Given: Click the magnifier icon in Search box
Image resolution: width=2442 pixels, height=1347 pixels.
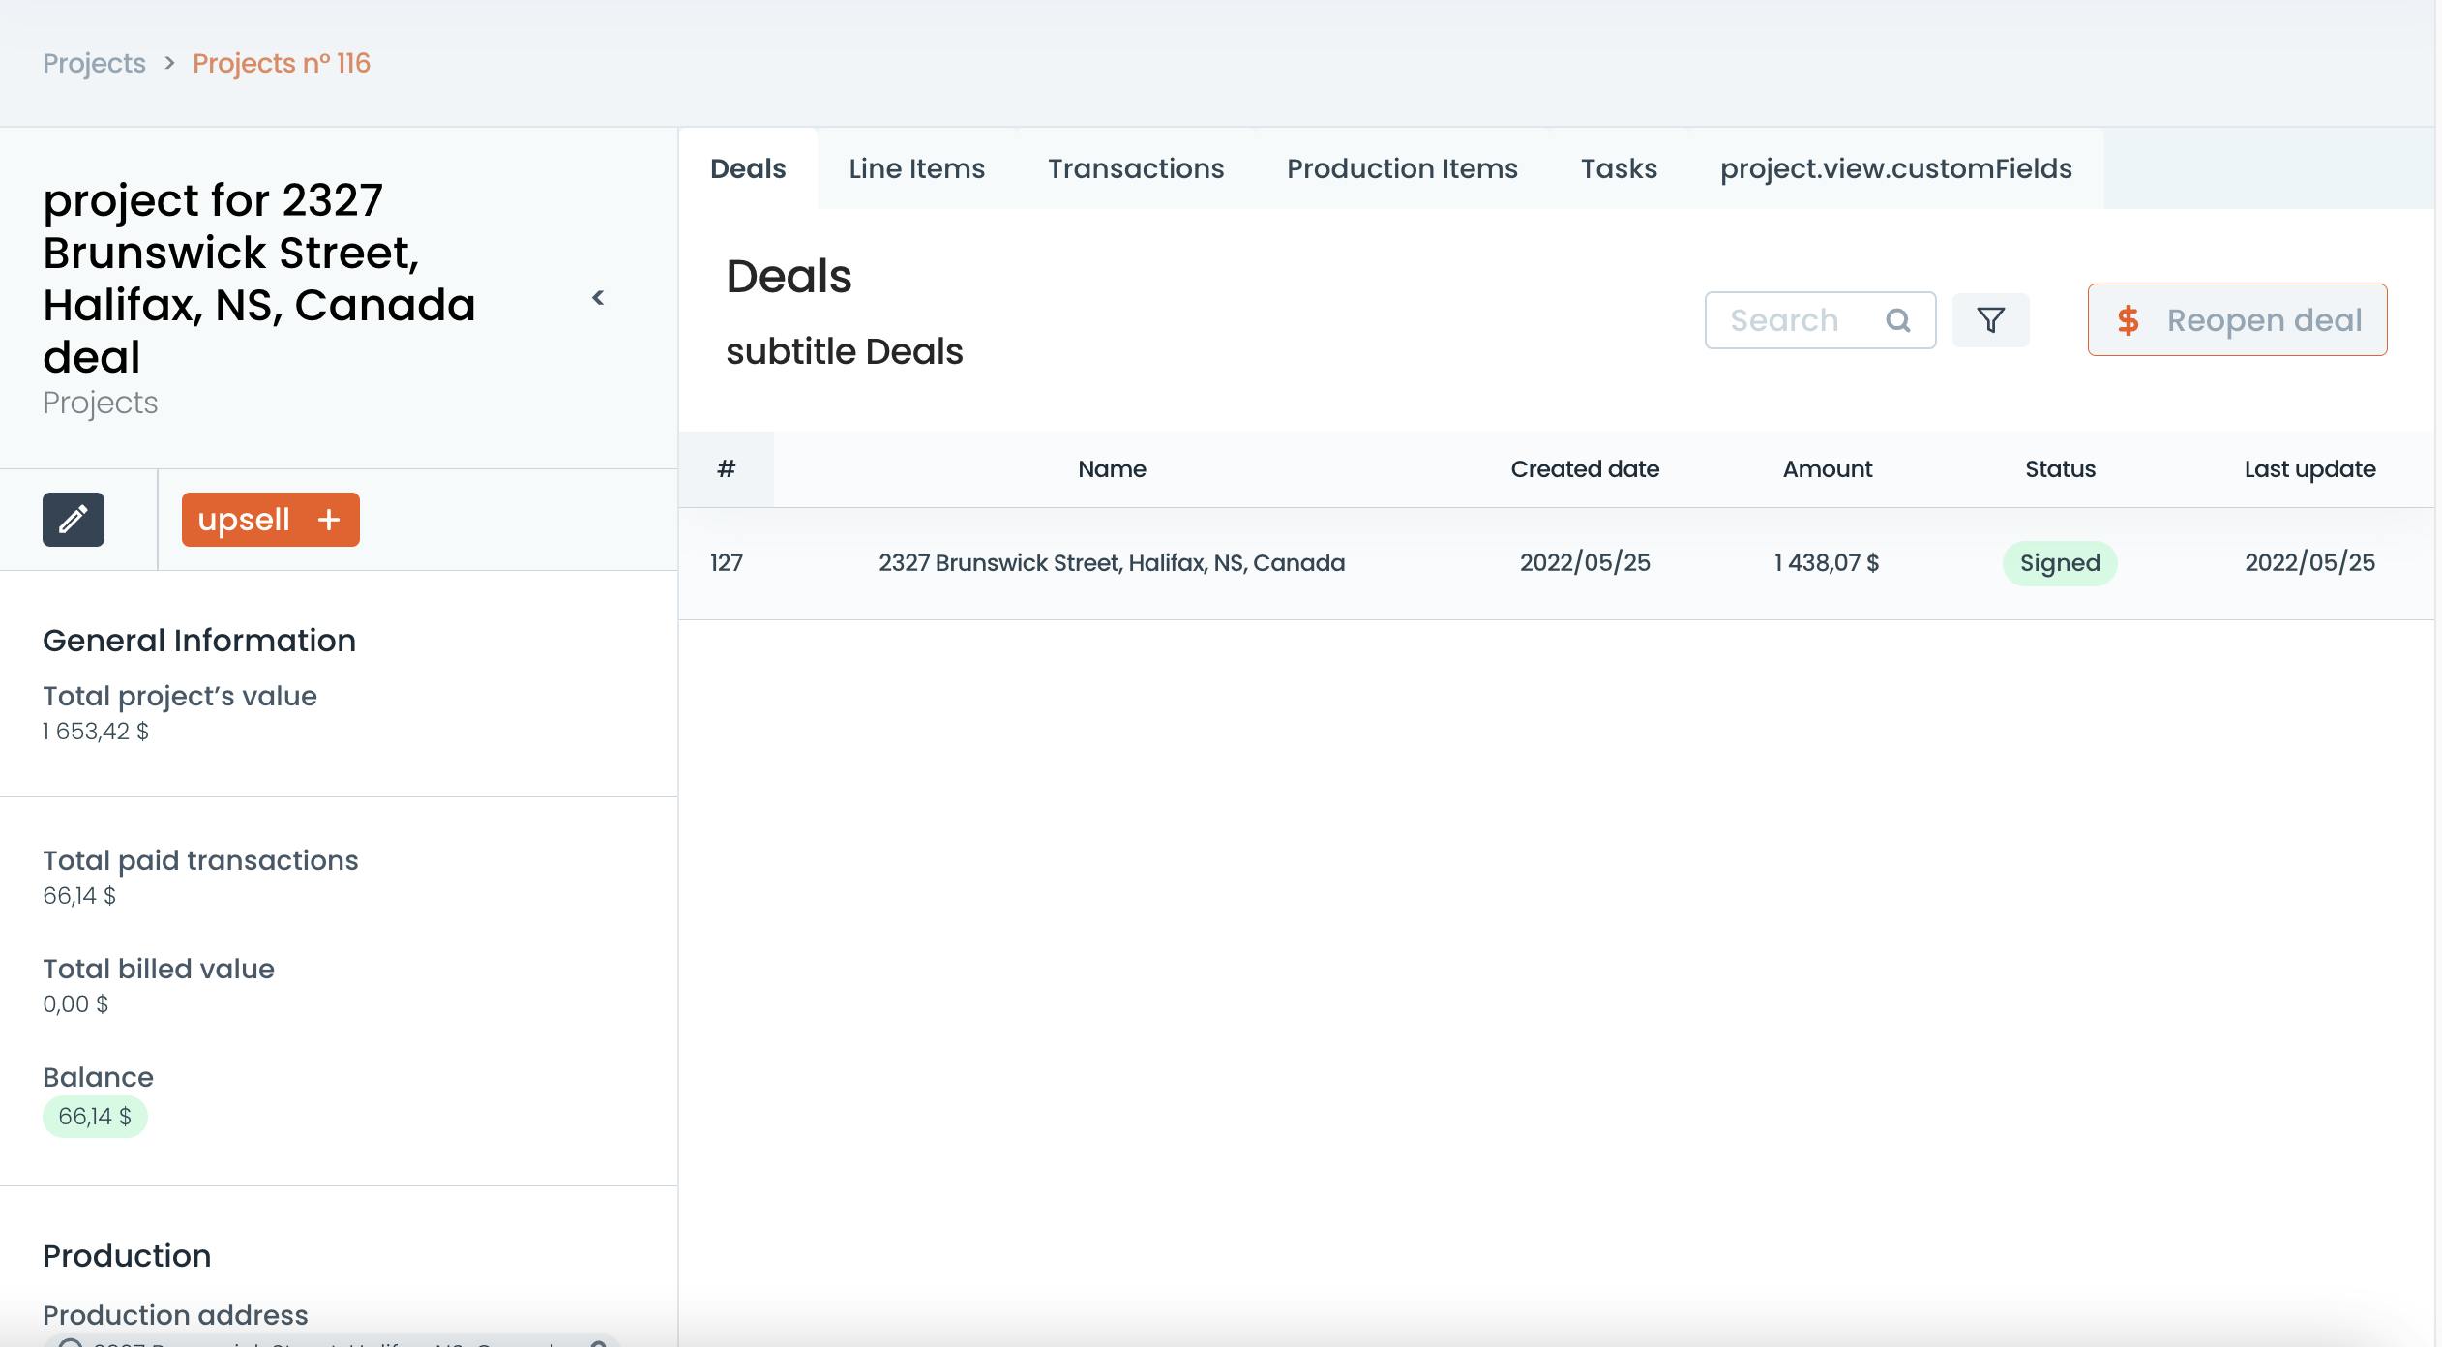Looking at the screenshot, I should [x=1898, y=320].
